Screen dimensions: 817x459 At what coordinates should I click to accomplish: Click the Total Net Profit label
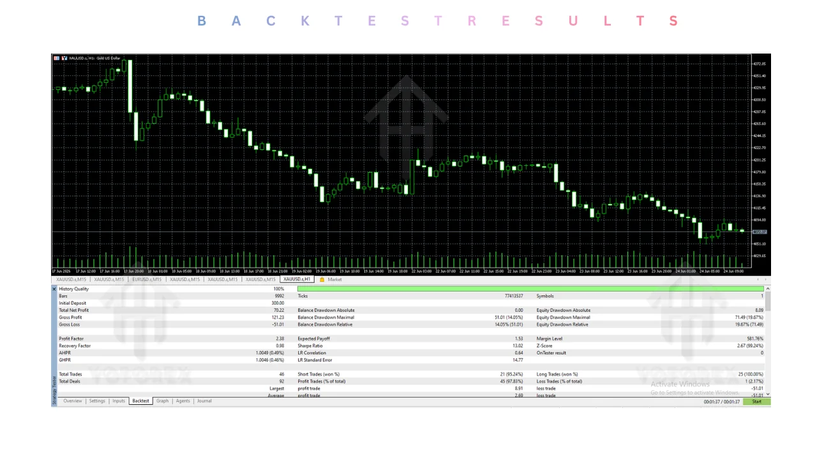point(74,310)
